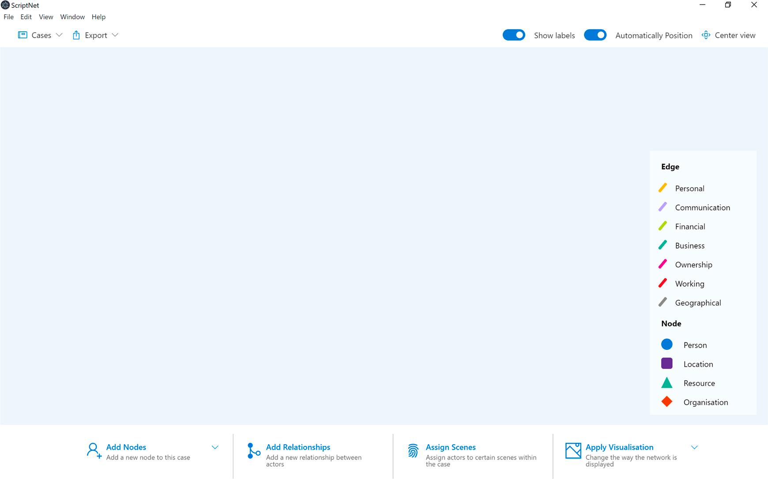Click Add Relationships to link actors
Image resolution: width=768 pixels, height=479 pixels.
(298, 447)
